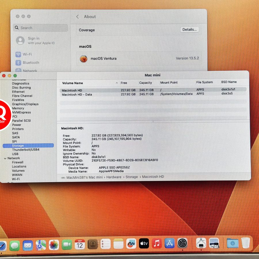The image size is (259, 259).
Task: Click the Free column header
Action: [124, 83]
